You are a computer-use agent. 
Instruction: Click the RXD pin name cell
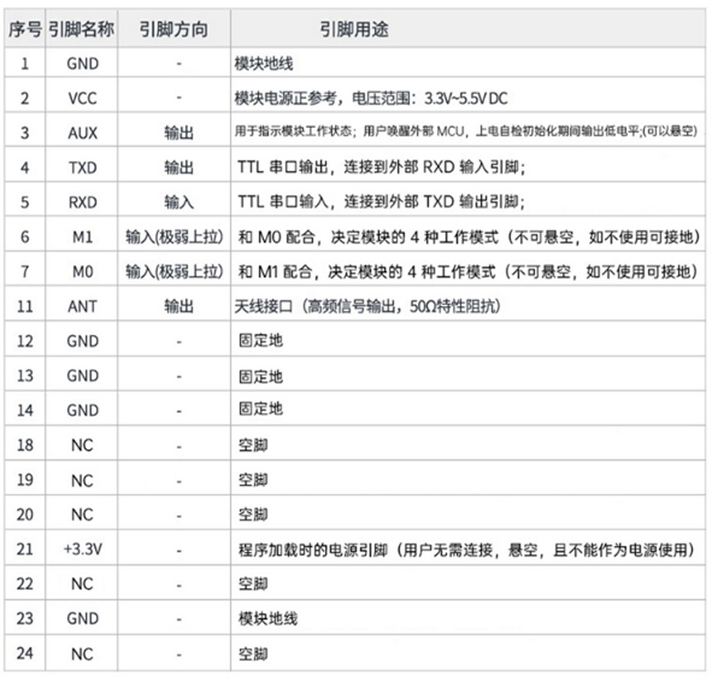click(81, 202)
